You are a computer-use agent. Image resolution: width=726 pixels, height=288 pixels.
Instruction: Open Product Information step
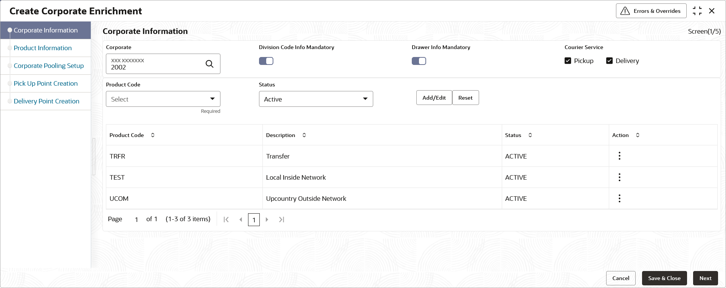pos(43,48)
